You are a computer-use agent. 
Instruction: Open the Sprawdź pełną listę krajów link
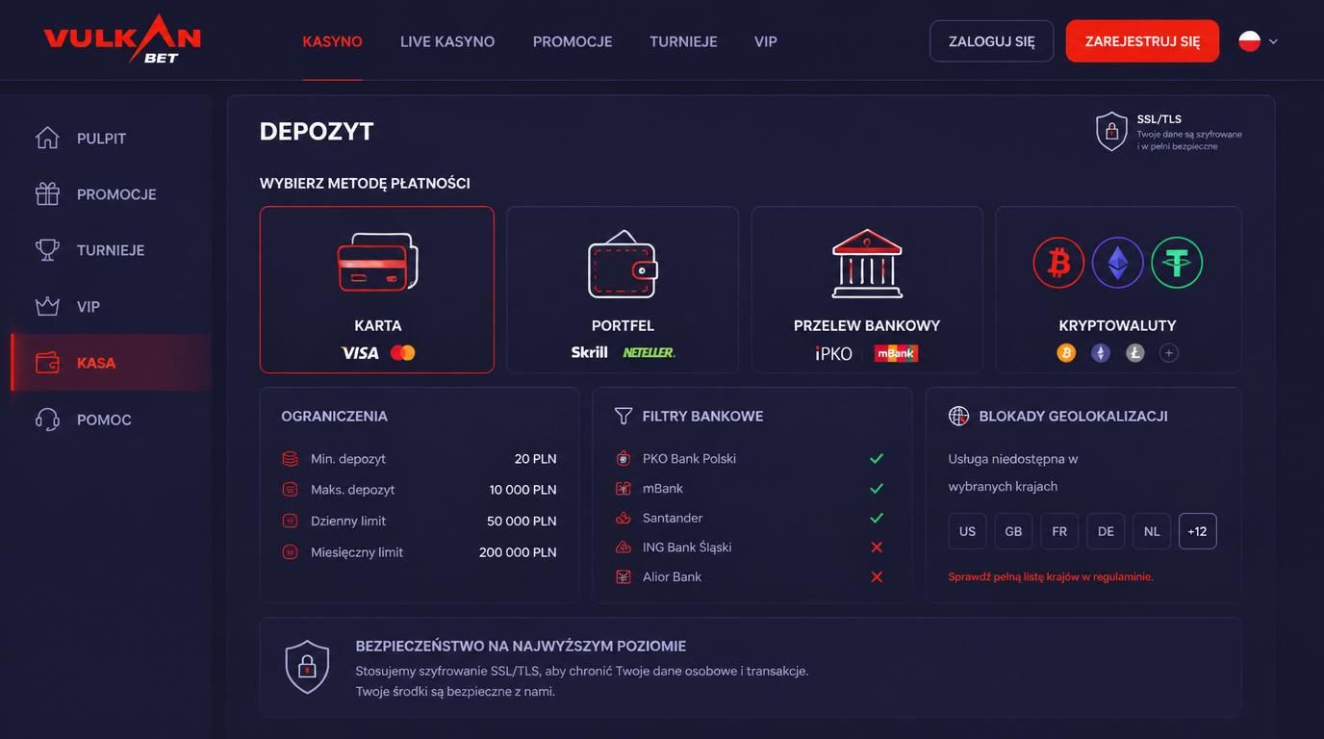(x=1051, y=577)
